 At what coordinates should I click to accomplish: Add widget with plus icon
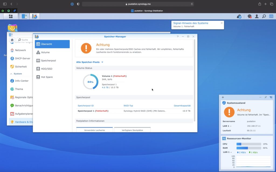223,97
